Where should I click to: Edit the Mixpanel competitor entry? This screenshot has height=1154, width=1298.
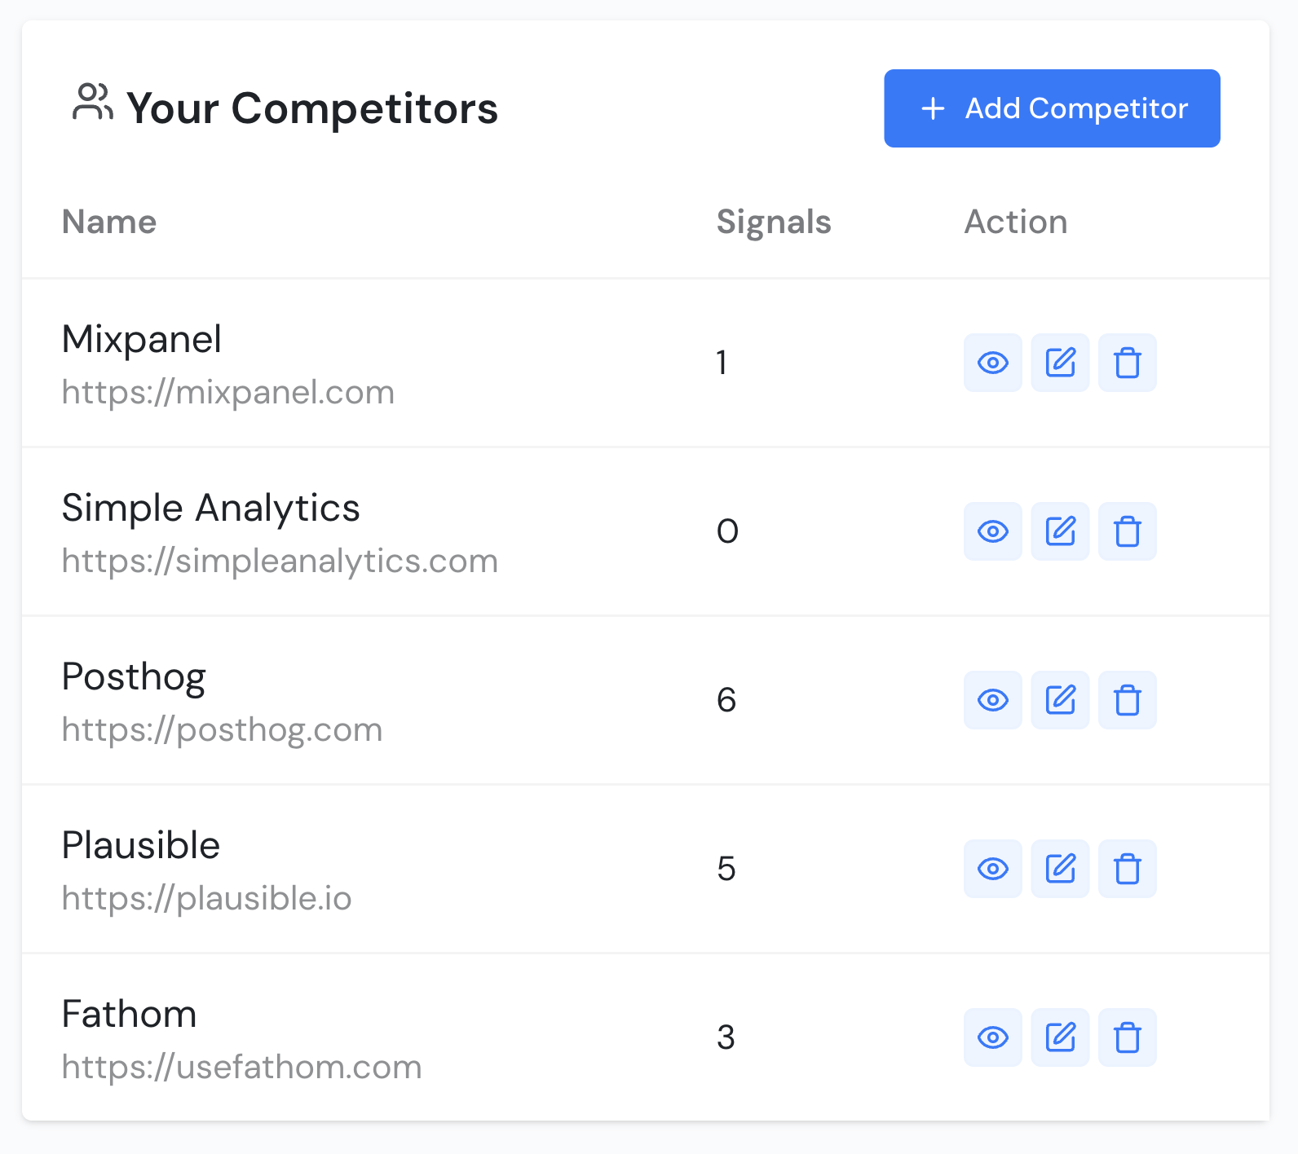click(x=1060, y=363)
